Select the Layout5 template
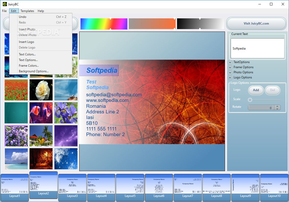The image size is (289, 202). point(130,188)
